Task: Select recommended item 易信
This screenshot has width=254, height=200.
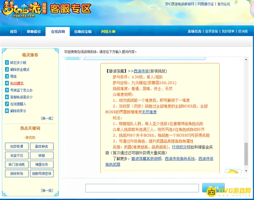Action: tap(13, 76)
